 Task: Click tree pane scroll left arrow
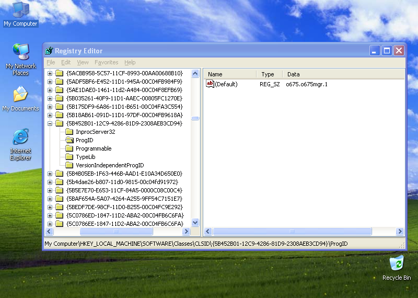point(49,231)
